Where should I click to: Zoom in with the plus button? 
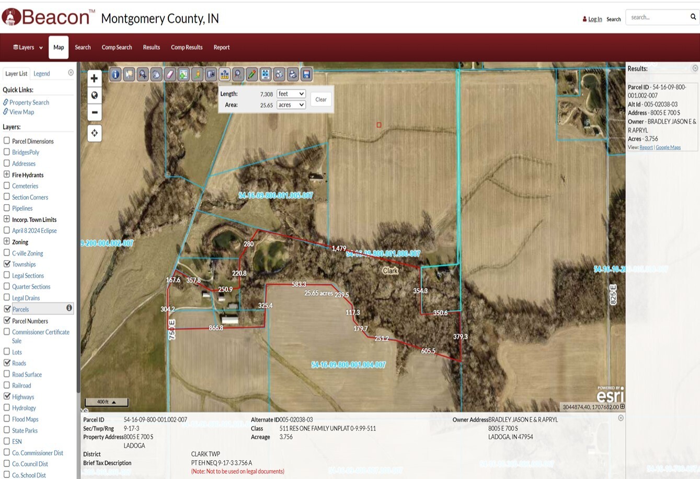click(x=94, y=78)
